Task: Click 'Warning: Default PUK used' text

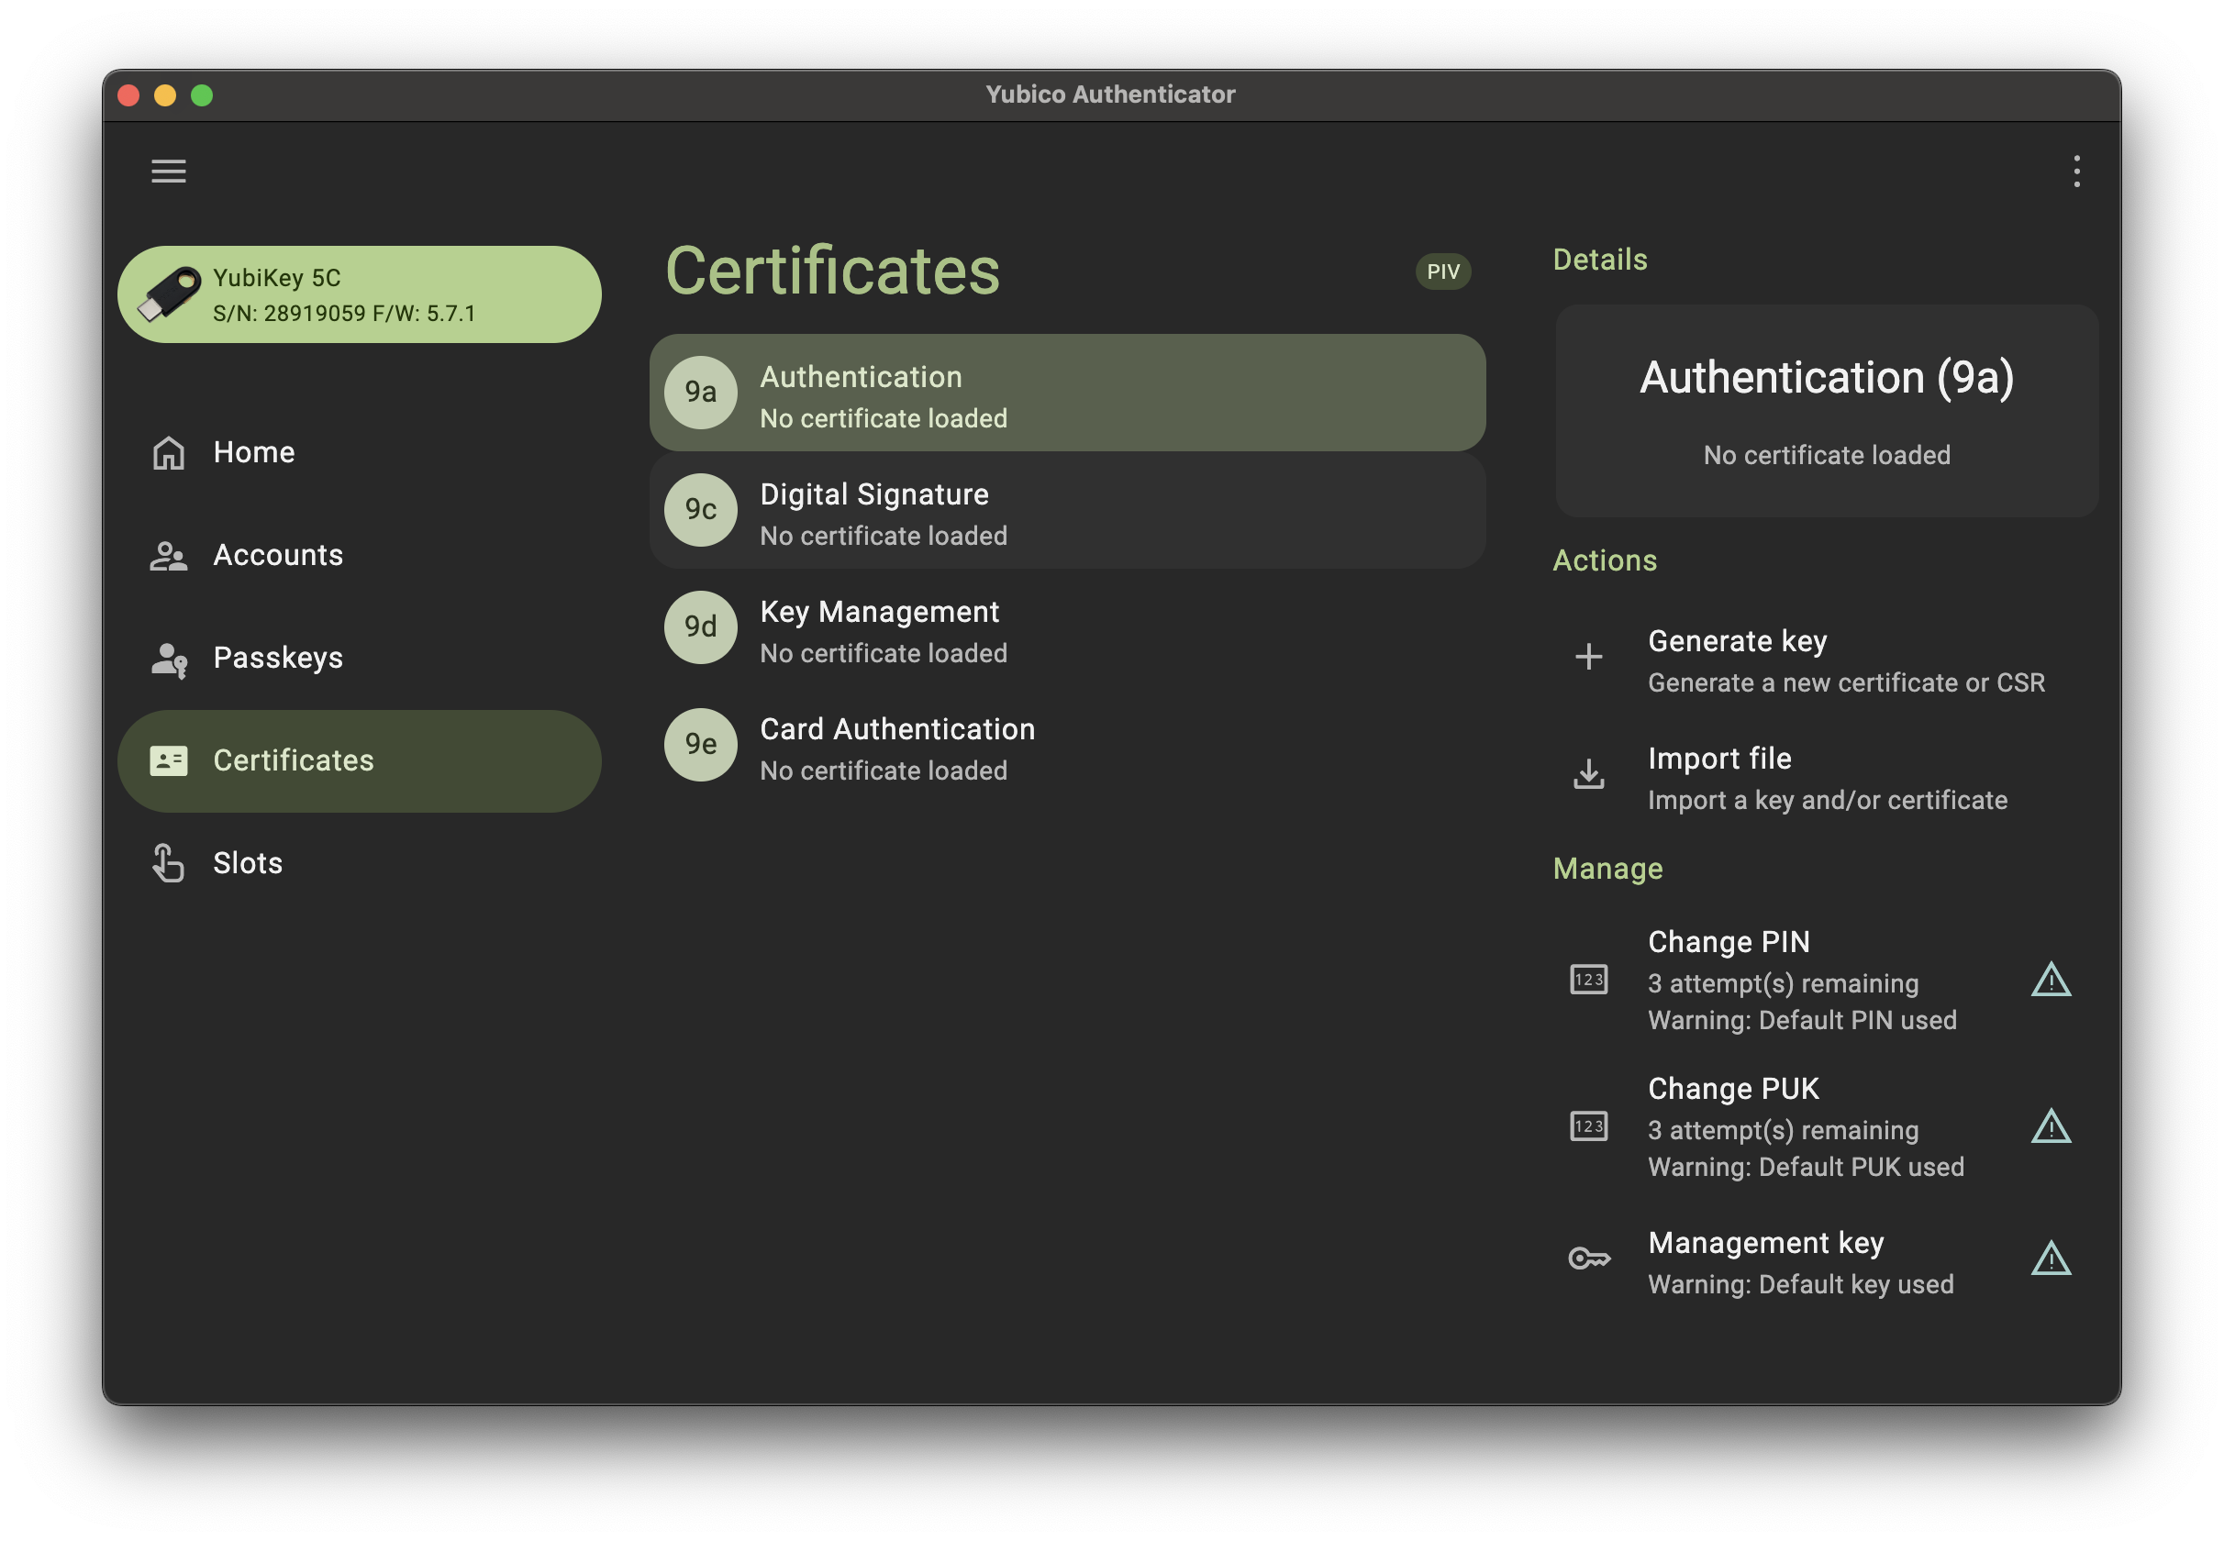Action: 1805,1167
